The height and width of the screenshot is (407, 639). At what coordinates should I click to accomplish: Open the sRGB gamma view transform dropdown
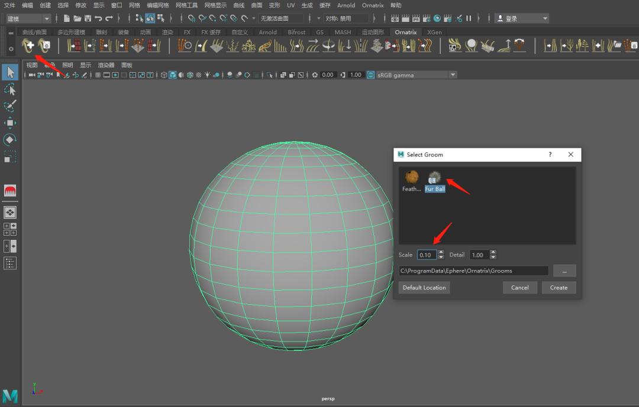453,75
